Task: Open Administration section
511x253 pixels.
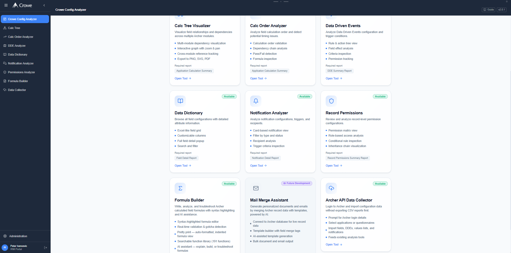Action: [25, 236]
